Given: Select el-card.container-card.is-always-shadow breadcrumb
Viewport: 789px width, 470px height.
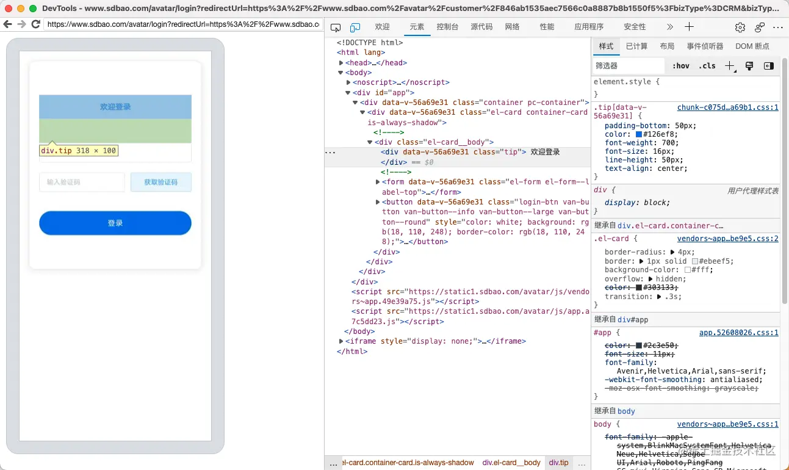Looking at the screenshot, I should point(409,463).
